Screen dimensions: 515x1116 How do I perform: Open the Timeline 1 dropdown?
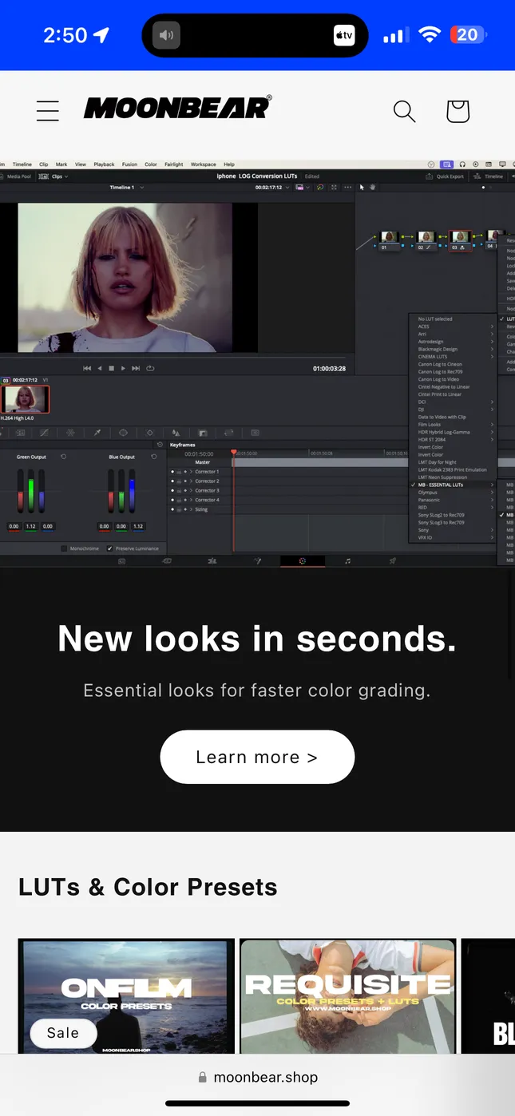click(127, 188)
